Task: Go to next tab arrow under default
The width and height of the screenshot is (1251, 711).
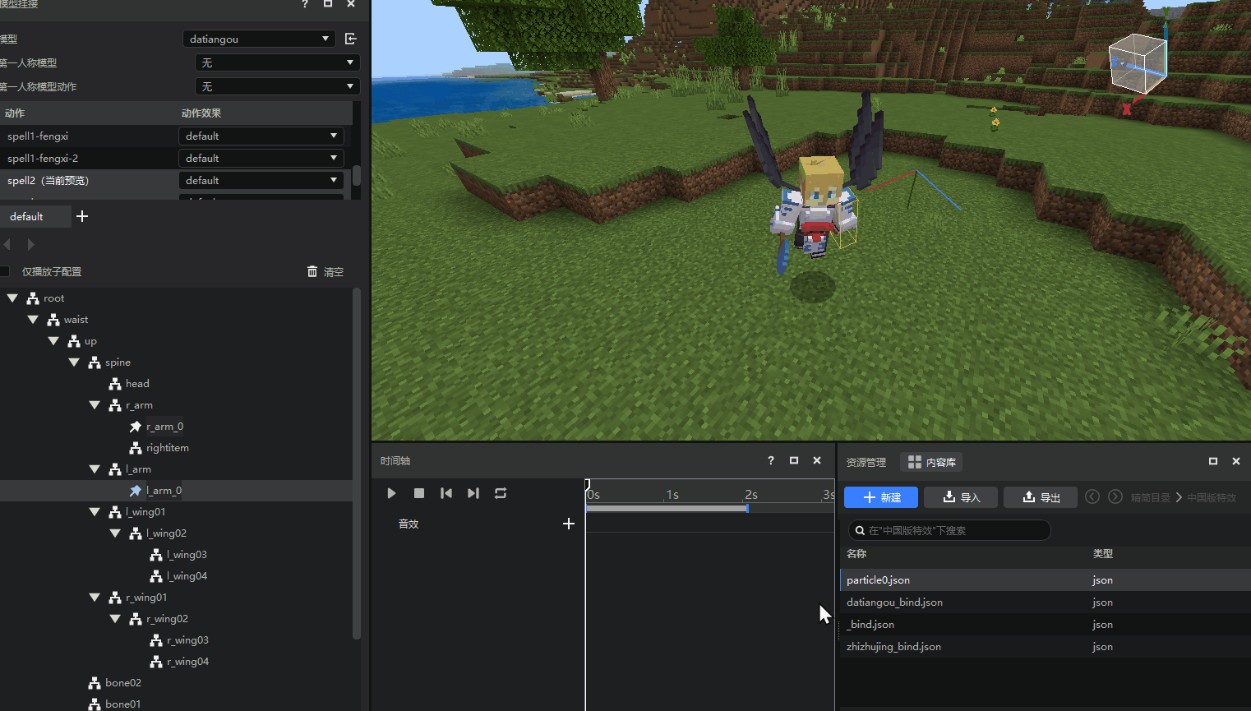Action: (30, 244)
